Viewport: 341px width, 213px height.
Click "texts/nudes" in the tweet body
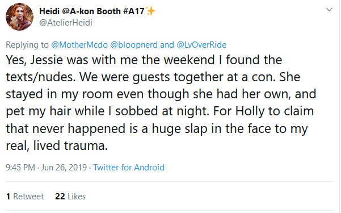(40, 77)
